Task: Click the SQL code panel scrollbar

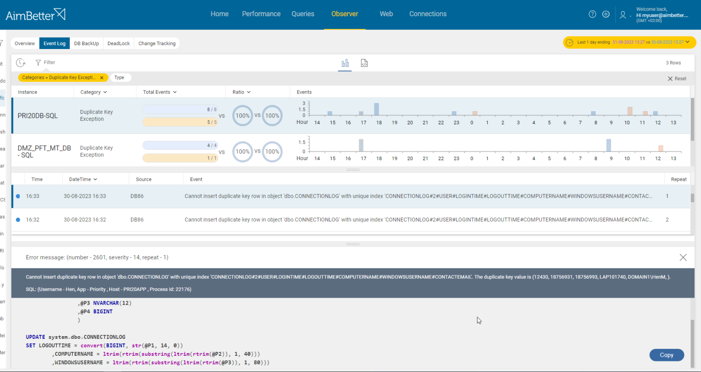Action: (692, 344)
